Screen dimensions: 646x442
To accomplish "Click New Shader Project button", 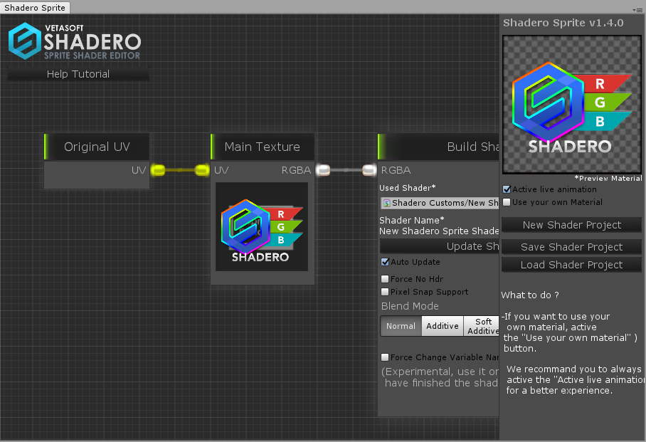I will [x=572, y=225].
